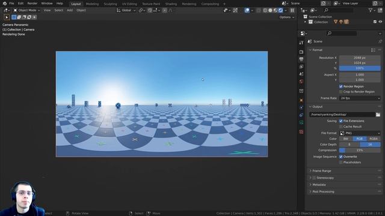385x216 pixels.
Task: Open the Format presets list icon
Action: click(373, 50)
